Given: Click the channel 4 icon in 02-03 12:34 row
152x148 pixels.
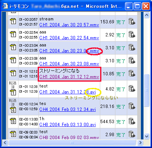Looking at the screenshot, I should (13, 110).
